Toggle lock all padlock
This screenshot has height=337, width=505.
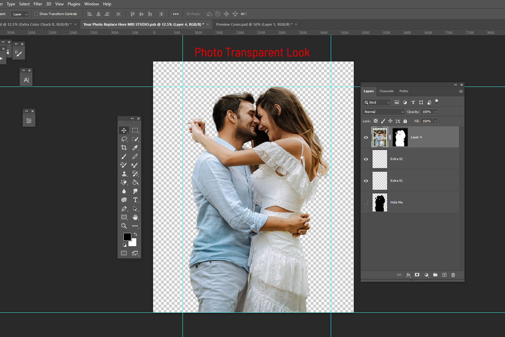click(405, 121)
